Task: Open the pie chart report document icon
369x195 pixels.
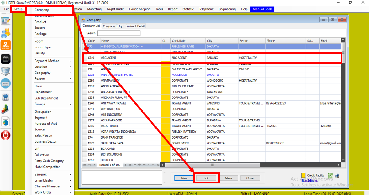Action: click(x=5, y=122)
